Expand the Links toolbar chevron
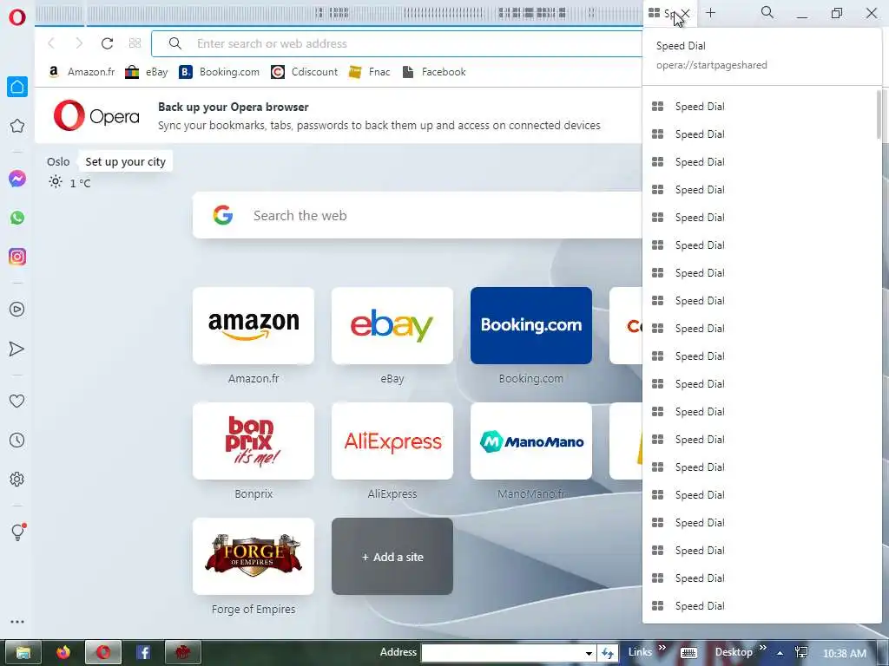 662,647
